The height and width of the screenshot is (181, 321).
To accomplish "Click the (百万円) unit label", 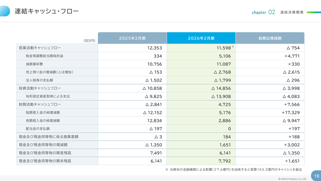I will click(x=90, y=41).
